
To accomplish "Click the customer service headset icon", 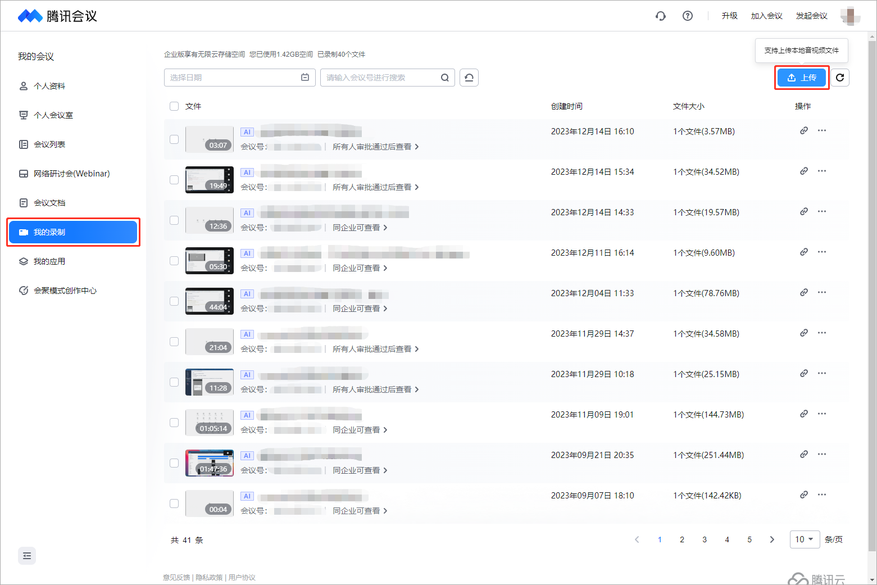I will (661, 16).
